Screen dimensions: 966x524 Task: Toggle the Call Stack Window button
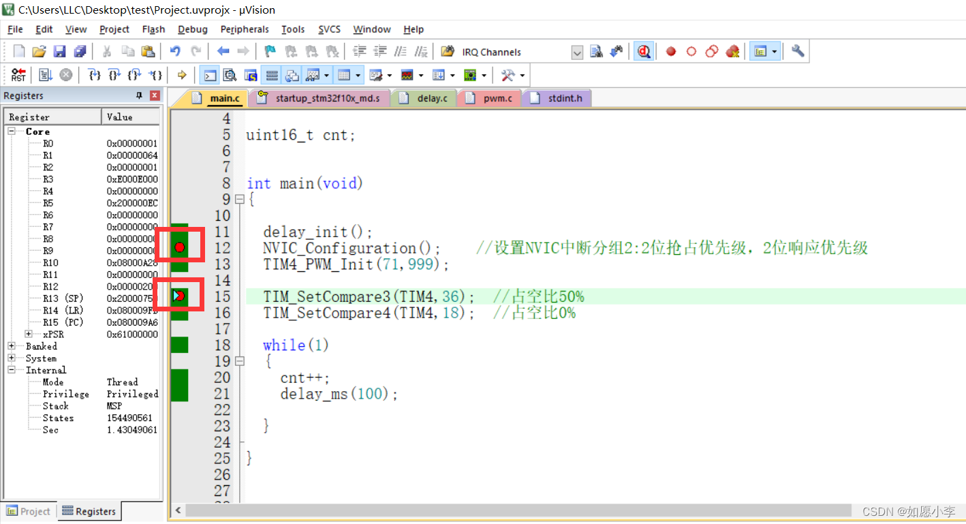292,75
